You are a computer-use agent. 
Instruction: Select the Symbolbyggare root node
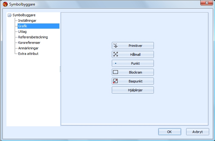(x=24, y=15)
